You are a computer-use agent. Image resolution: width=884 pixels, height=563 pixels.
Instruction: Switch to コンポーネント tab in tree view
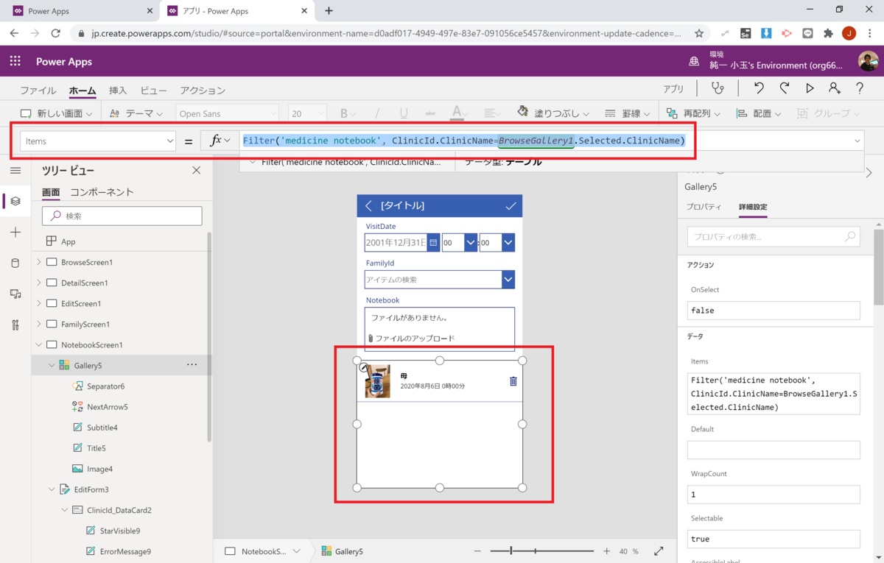coord(102,192)
